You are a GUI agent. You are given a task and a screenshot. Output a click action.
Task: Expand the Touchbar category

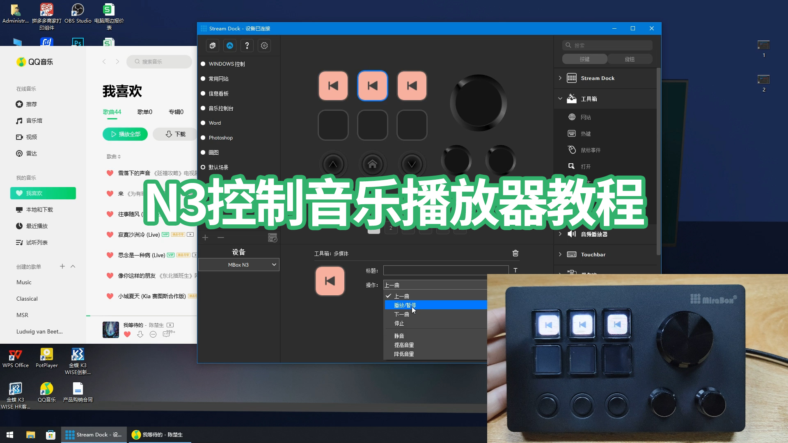[x=560, y=254]
